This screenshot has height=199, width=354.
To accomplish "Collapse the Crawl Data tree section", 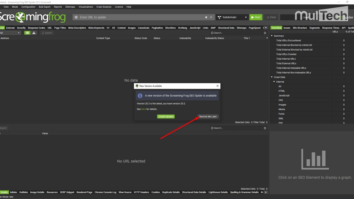I will point(272,77).
